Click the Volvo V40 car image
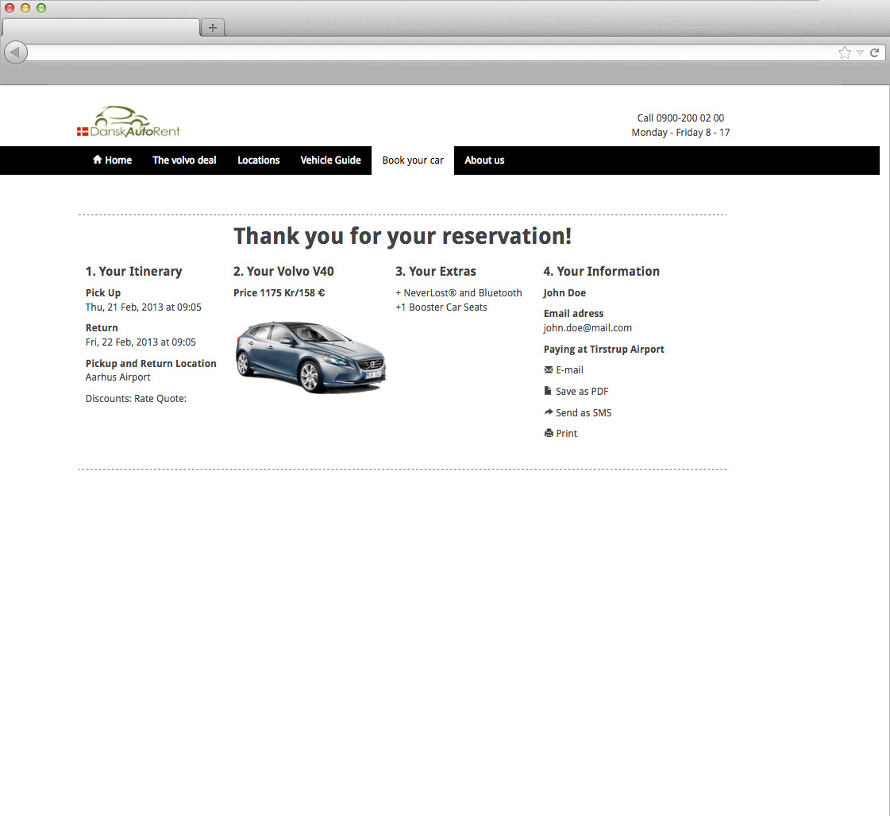Image resolution: width=890 pixels, height=816 pixels. coord(310,356)
